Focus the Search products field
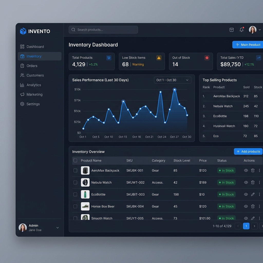Screen dimensions: 263x263 point(103,30)
